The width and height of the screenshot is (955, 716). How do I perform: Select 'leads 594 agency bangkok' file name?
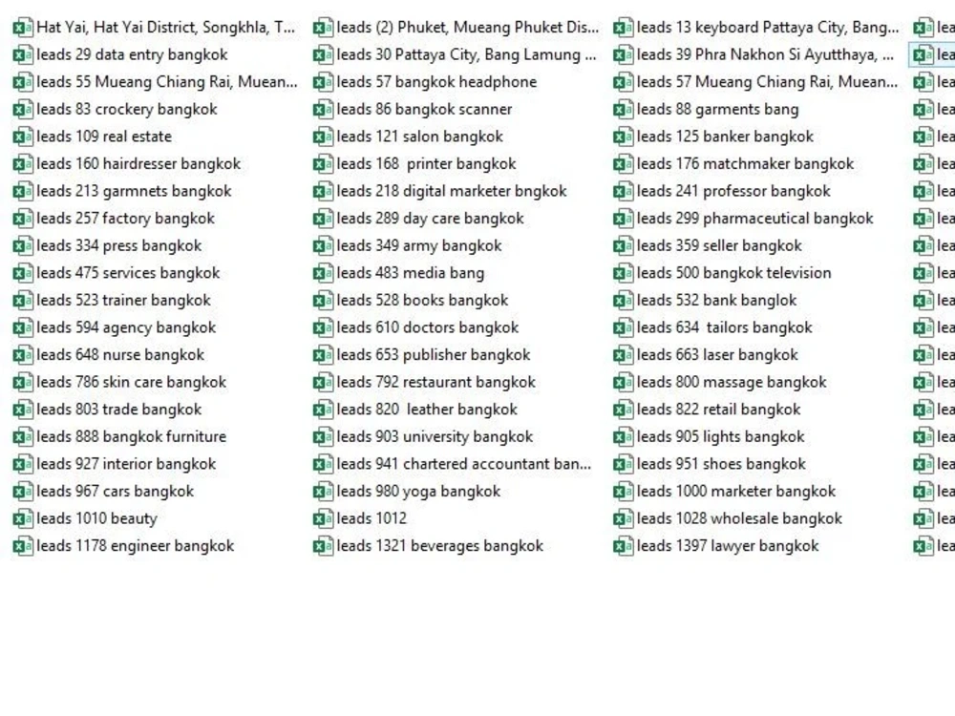[126, 327]
